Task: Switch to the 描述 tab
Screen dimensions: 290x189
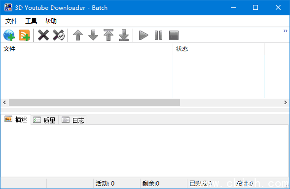Action: pyautogui.click(x=16, y=119)
